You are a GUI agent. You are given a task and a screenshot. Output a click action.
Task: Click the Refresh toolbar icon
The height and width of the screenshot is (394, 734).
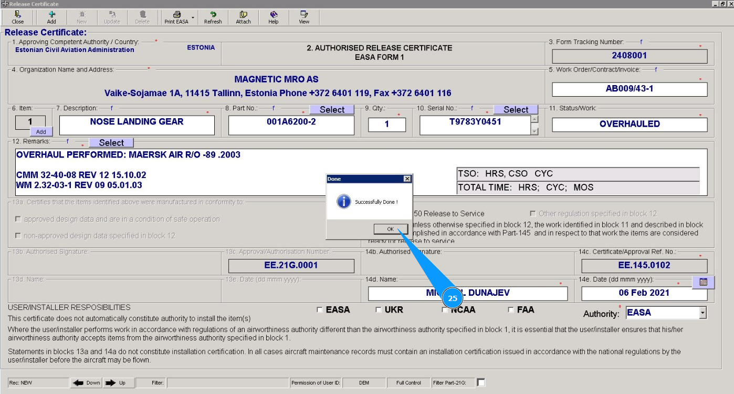pos(213,15)
